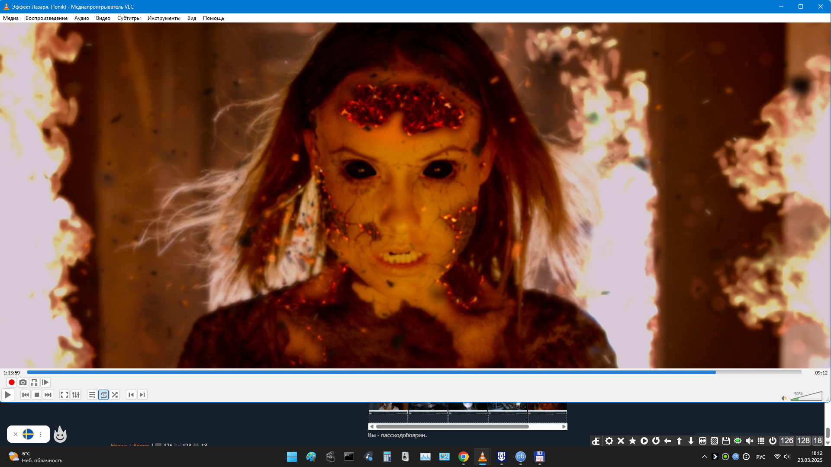Open qBittorrent from the taskbar
Viewport: 831px width, 467px height.
click(521, 457)
